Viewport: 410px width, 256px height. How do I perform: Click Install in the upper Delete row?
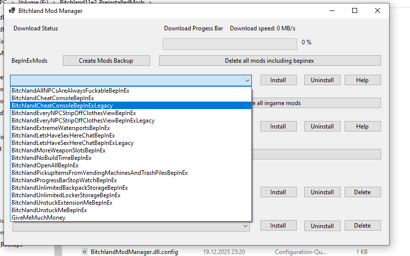pos(278,192)
